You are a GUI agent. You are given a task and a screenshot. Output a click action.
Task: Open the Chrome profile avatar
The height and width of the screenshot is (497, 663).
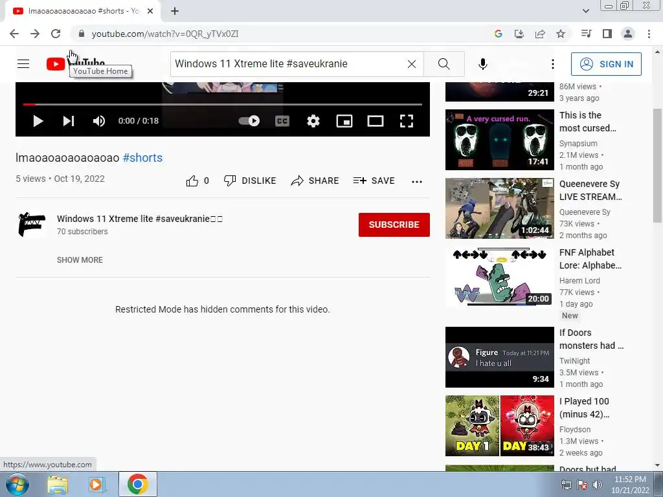pyautogui.click(x=628, y=34)
